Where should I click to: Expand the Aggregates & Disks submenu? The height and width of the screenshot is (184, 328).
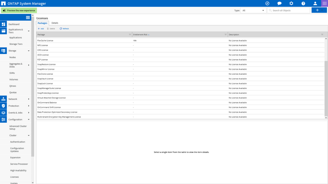click(x=29, y=65)
